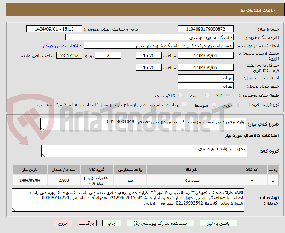Click the resize grip of شرح کلی نیاز textbox

click(x=43, y=128)
